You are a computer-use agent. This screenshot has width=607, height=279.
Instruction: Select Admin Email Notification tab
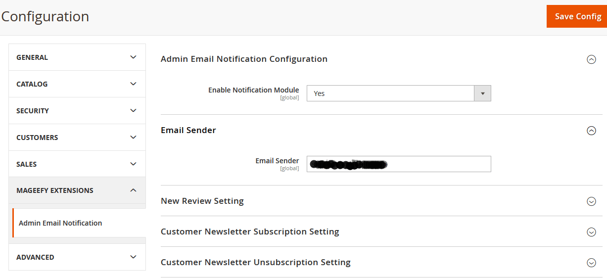[60, 223]
